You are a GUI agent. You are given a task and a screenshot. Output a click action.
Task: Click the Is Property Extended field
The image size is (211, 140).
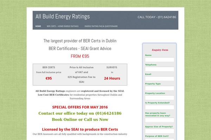click(160, 107)
